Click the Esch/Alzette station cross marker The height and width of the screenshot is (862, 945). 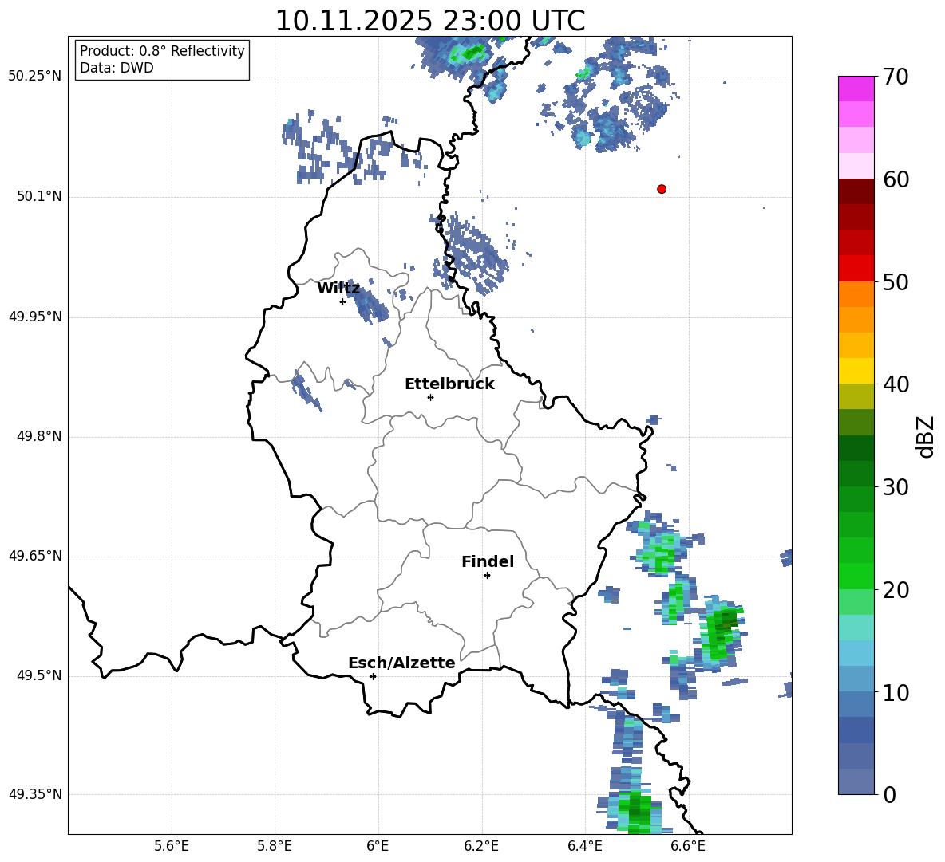373,676
